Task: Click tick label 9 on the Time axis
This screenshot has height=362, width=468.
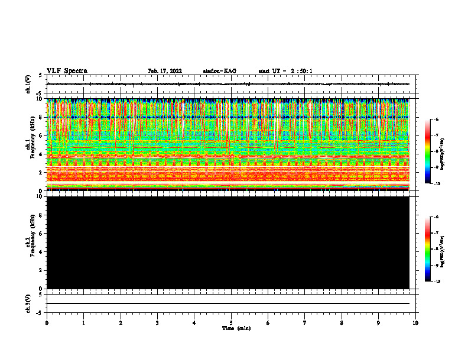Action: (378, 323)
